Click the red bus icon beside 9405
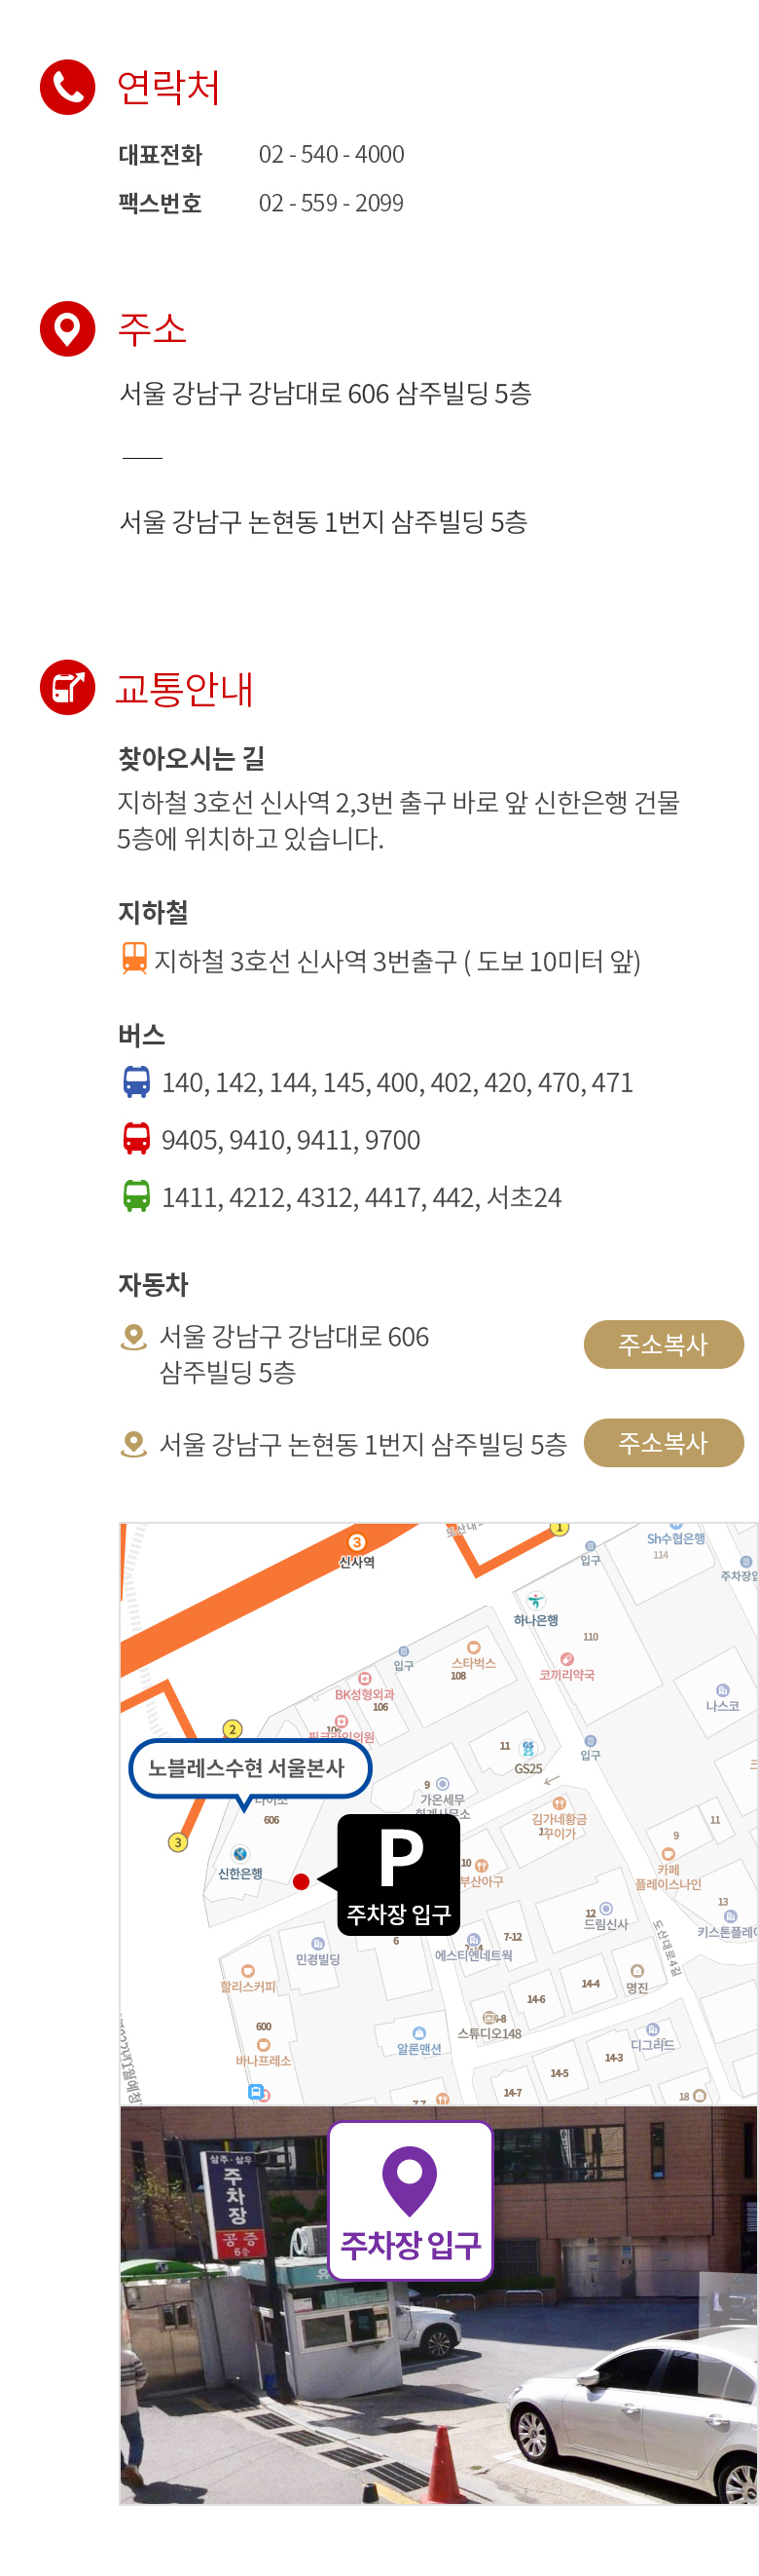The width and height of the screenshot is (759, 2576). pyautogui.click(x=136, y=1138)
